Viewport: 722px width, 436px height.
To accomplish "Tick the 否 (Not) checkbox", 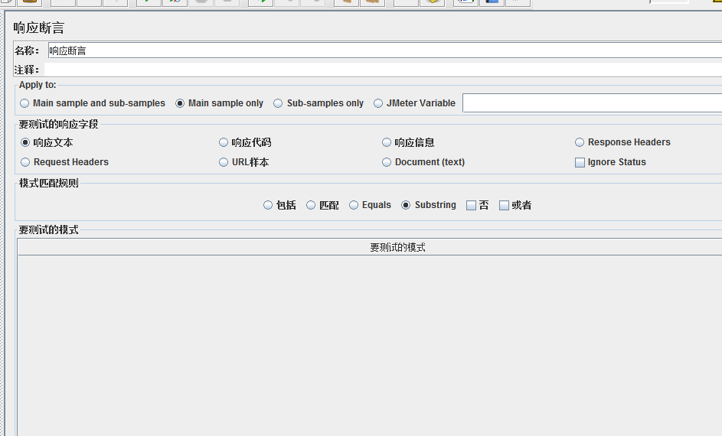I will 471,206.
